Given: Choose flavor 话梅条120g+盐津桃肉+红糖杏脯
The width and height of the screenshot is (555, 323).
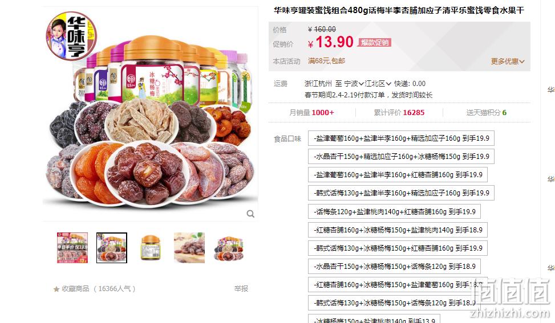Looking at the screenshot, I should (x=394, y=212).
